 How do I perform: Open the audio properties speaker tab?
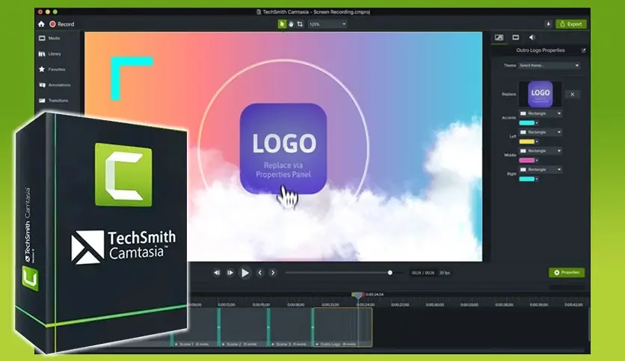coord(532,37)
